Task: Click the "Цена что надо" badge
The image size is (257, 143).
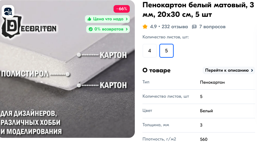Action: [x=108, y=19]
